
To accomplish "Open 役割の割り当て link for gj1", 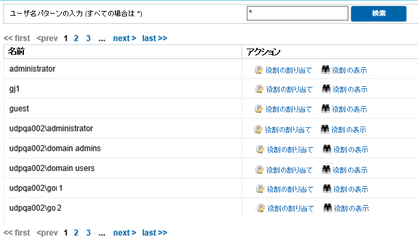I will point(289,90).
